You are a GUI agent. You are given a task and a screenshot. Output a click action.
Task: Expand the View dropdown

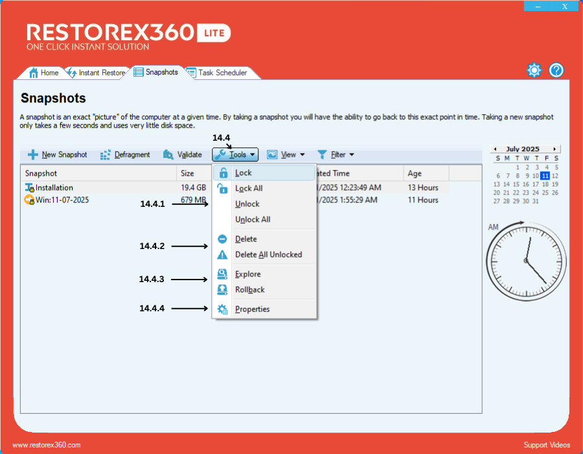(x=286, y=155)
